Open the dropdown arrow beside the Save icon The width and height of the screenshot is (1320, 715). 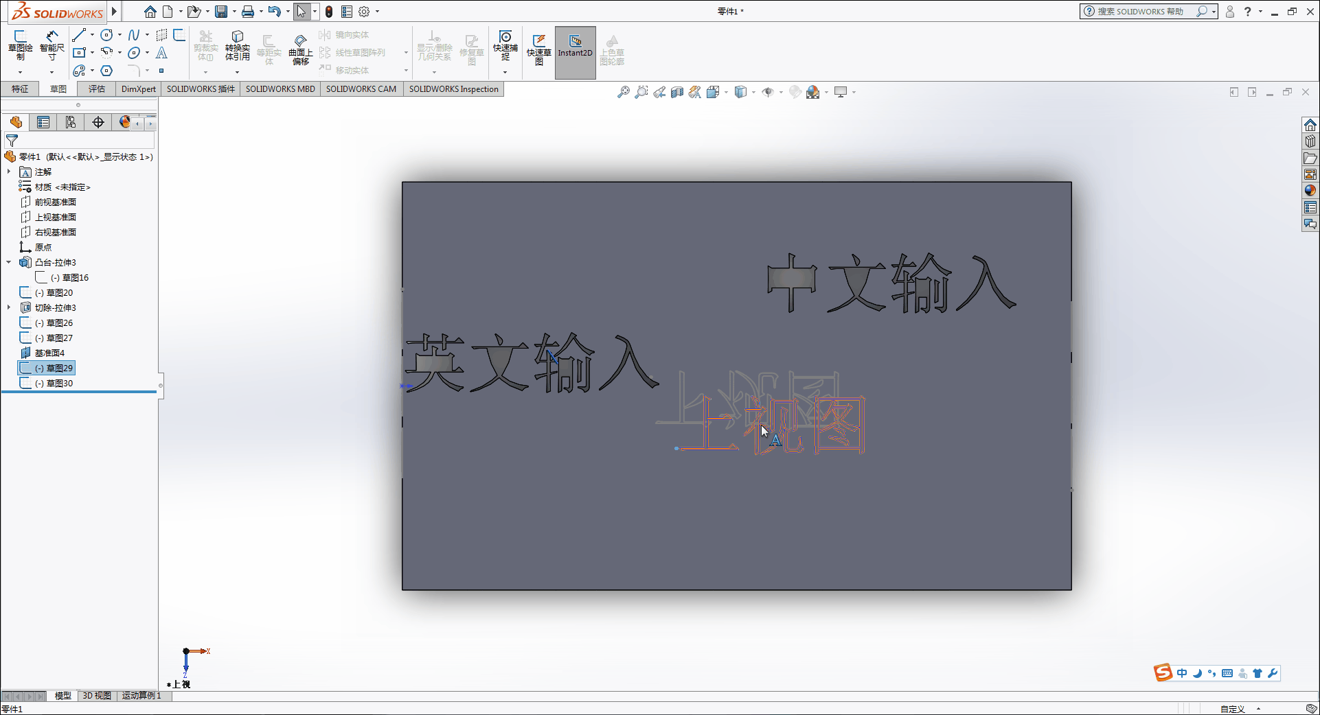pos(234,12)
